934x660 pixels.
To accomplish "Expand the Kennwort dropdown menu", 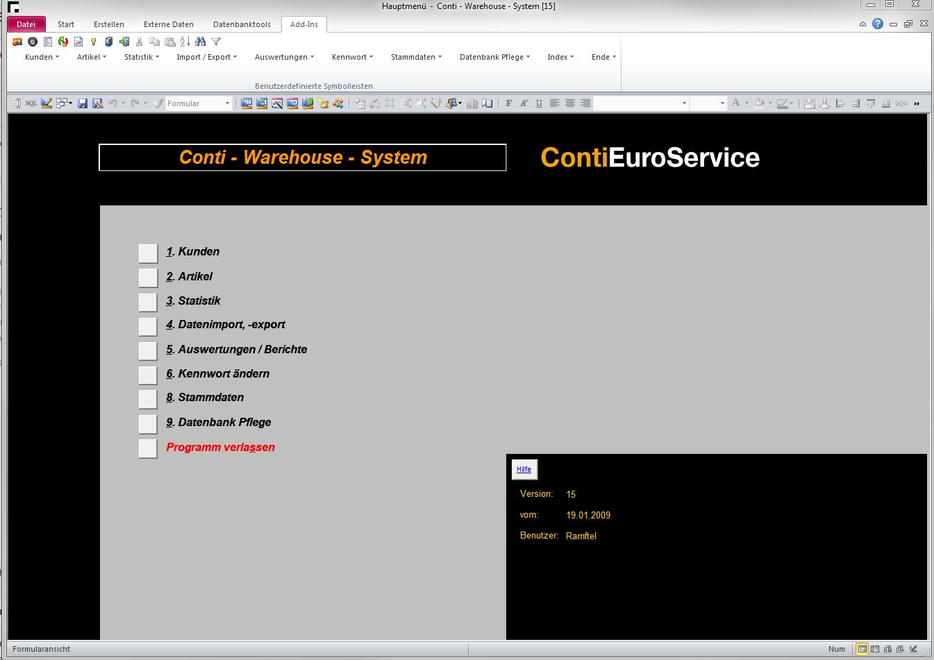I will tap(352, 57).
